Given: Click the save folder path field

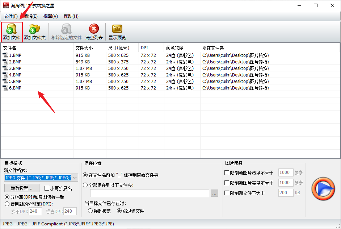Looking at the screenshot, I should (x=150, y=193).
